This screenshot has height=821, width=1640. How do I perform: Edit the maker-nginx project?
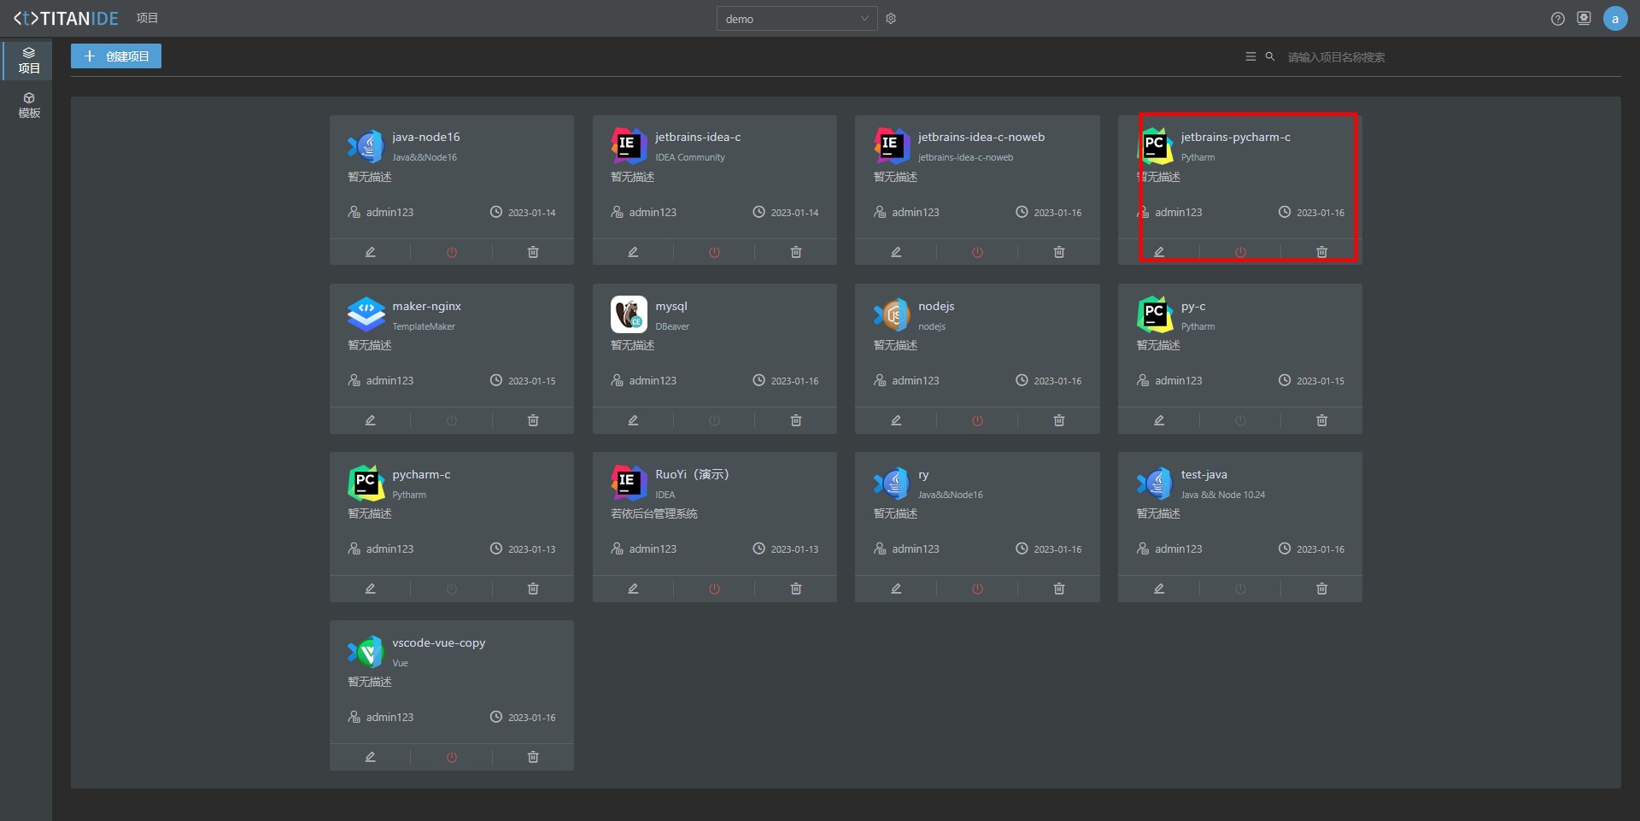point(370,420)
